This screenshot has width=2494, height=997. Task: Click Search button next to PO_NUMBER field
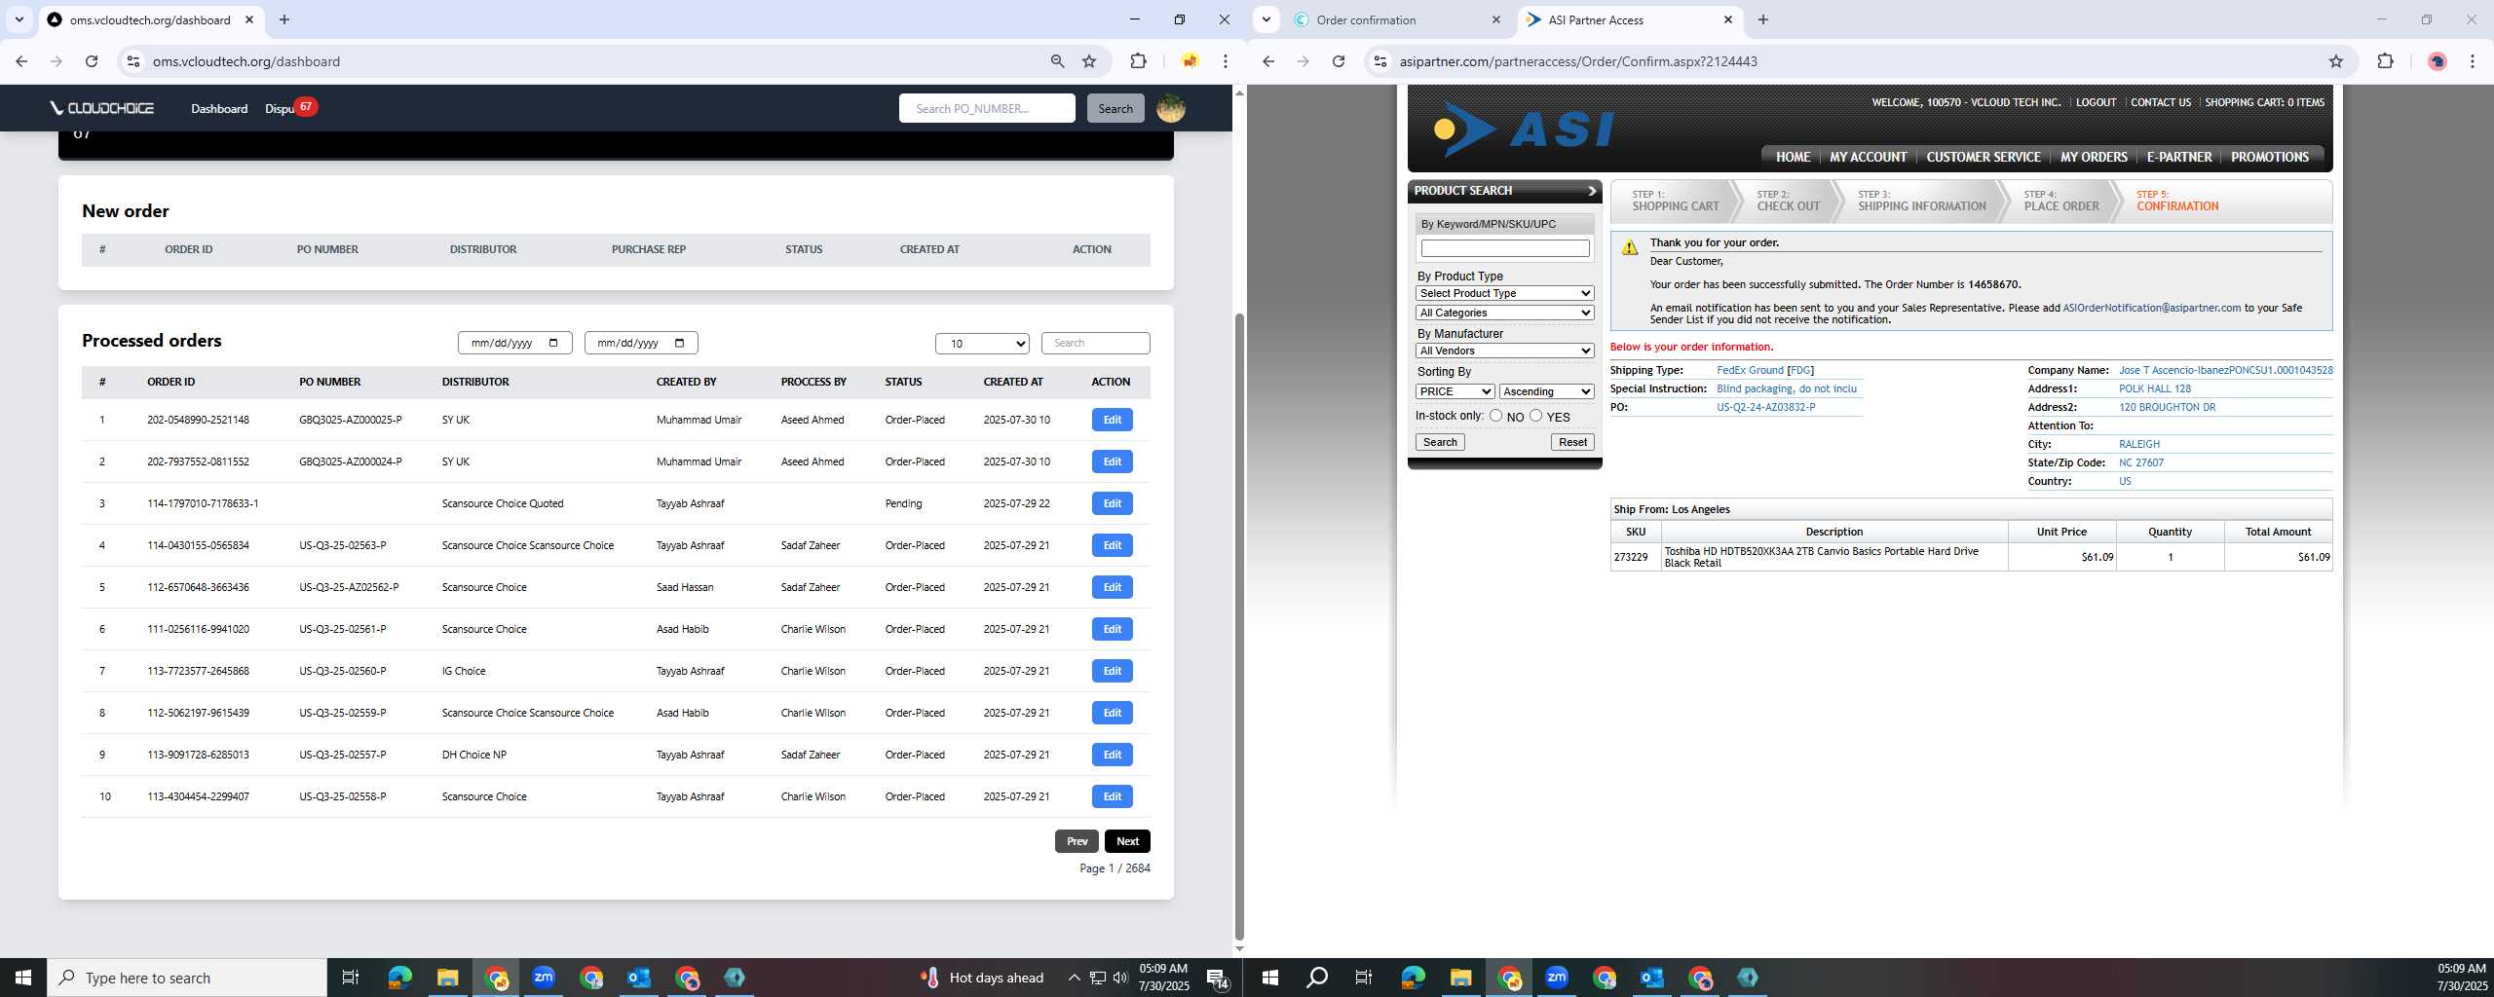1115,108
